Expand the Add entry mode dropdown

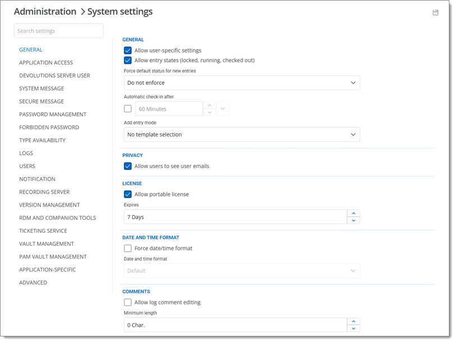click(242, 135)
